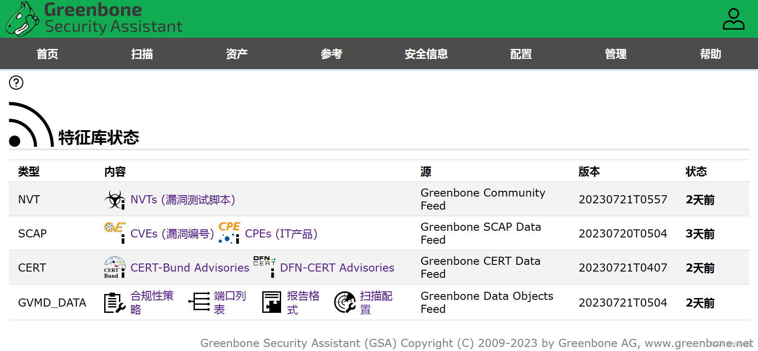Click the 特征库状态 page heading
758x351 pixels.
99,137
